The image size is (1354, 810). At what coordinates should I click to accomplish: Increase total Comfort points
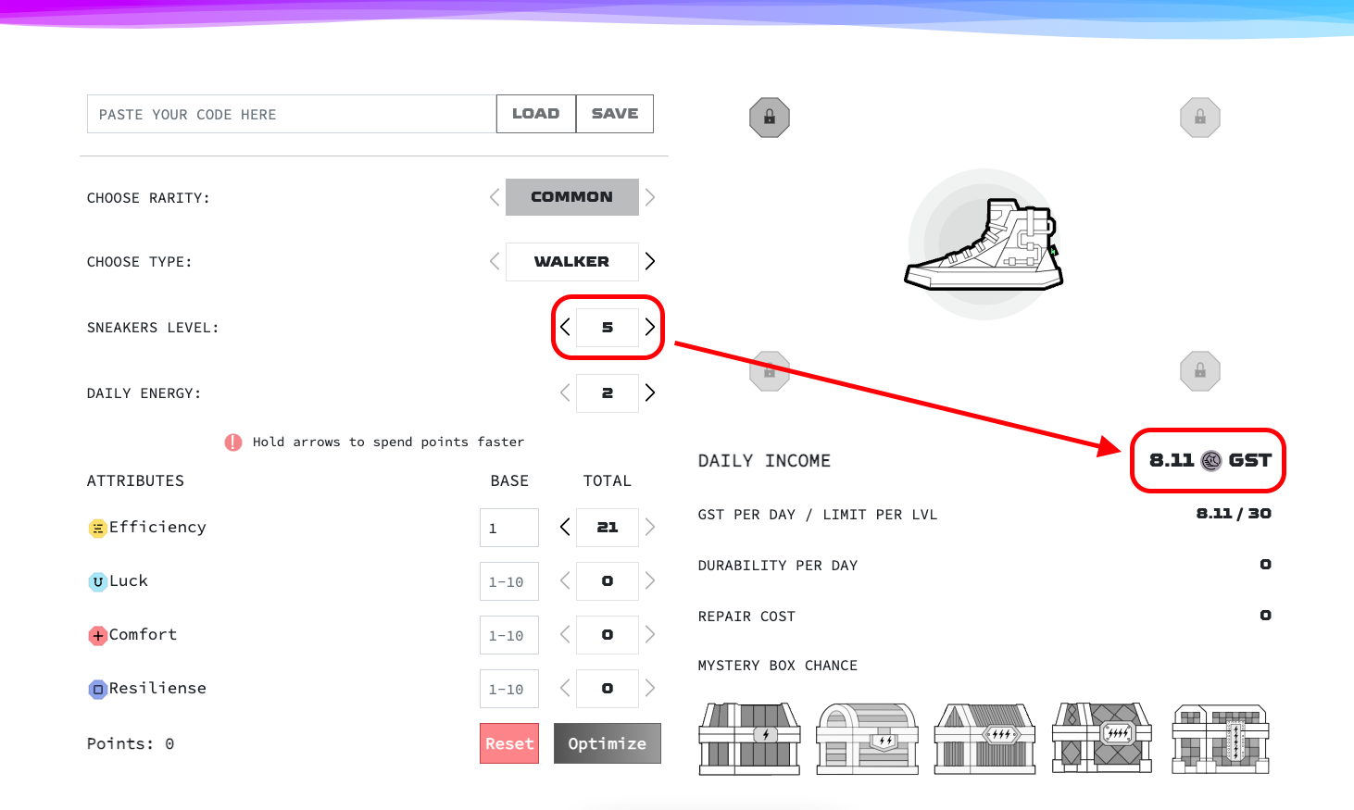(x=650, y=634)
